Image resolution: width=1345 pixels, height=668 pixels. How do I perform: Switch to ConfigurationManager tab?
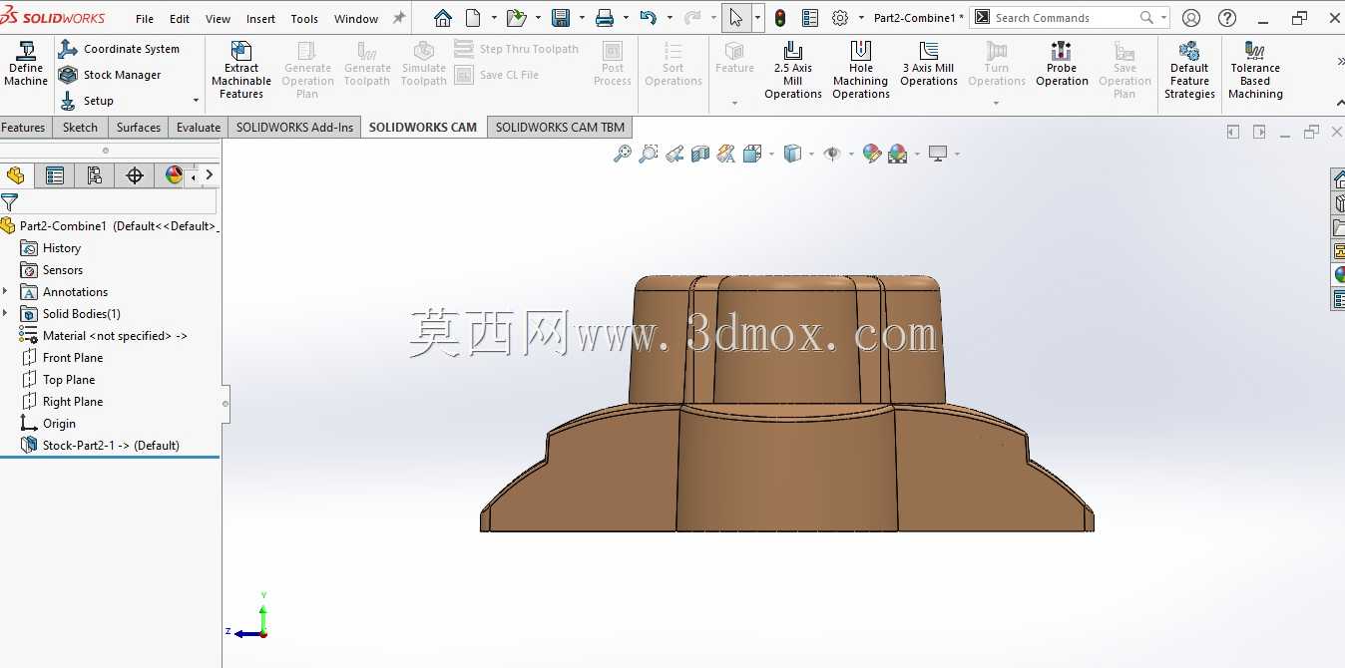tap(95, 175)
